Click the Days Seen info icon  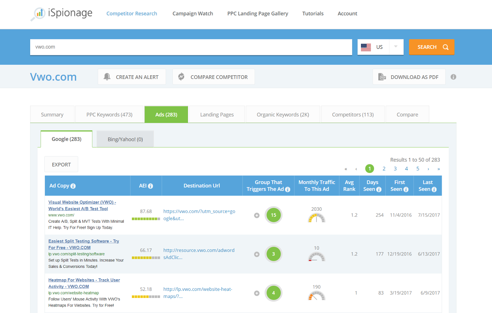tap(379, 190)
